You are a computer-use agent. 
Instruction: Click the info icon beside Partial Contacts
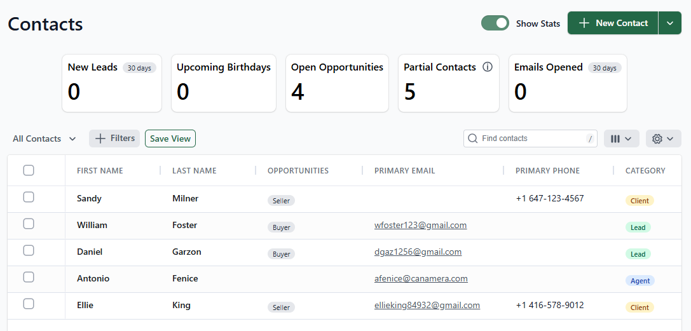(488, 67)
